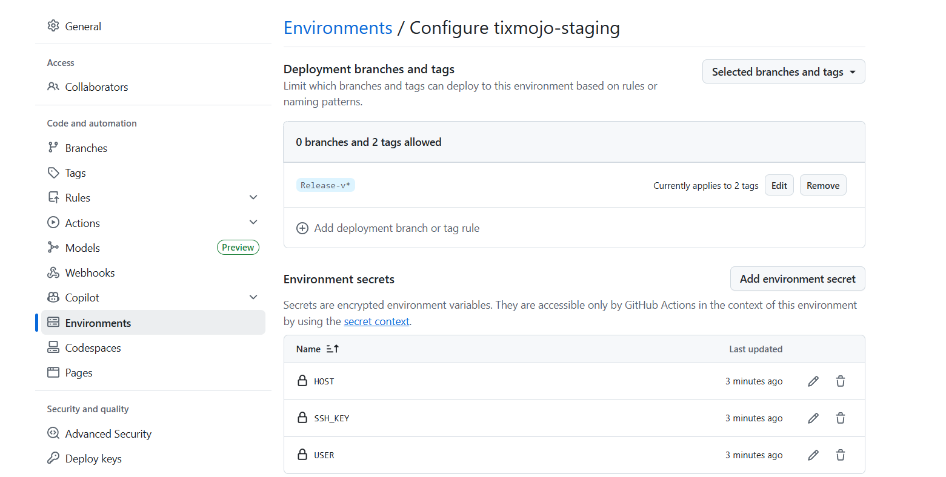Select the Environments sidebar item
946x477 pixels.
153,323
